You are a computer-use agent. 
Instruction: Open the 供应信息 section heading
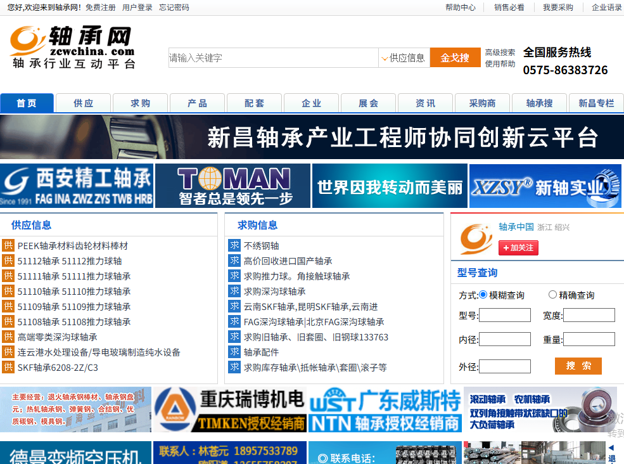(31, 225)
